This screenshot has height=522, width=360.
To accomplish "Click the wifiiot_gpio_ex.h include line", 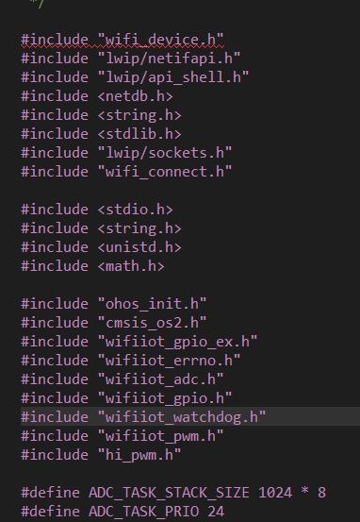I will tap(139, 342).
